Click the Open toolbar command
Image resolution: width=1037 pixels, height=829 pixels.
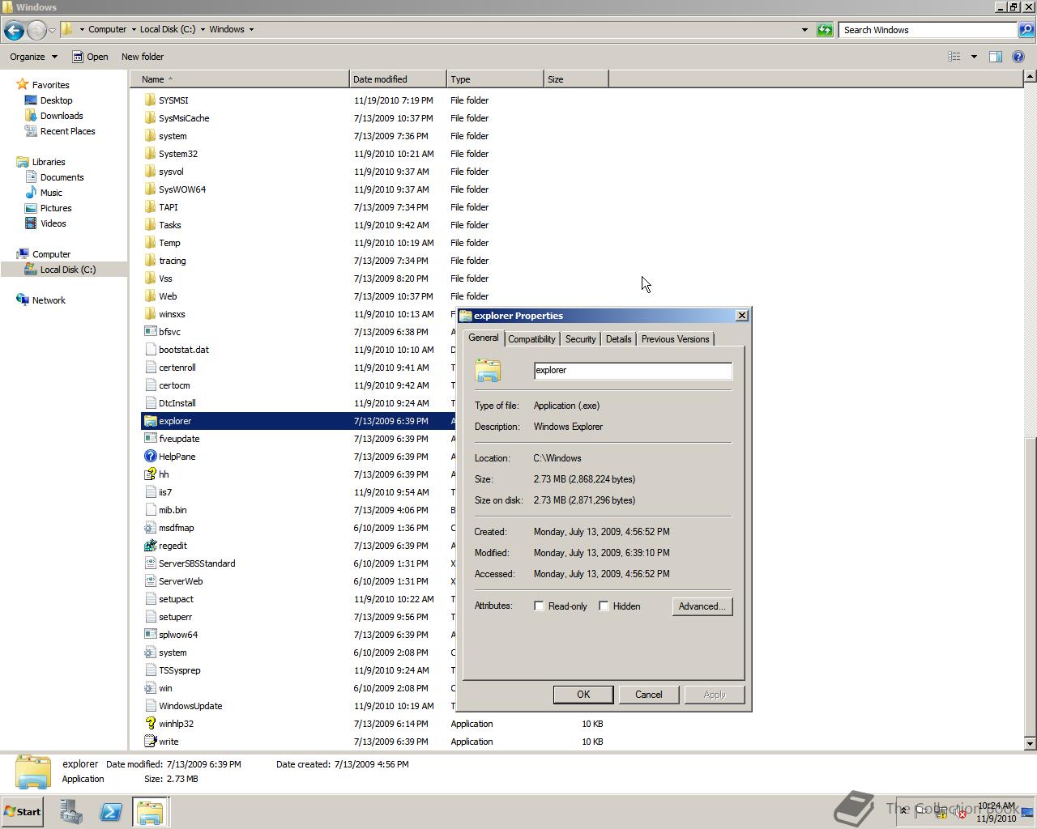click(90, 57)
